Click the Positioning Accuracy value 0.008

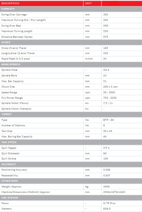pos(107,170)
